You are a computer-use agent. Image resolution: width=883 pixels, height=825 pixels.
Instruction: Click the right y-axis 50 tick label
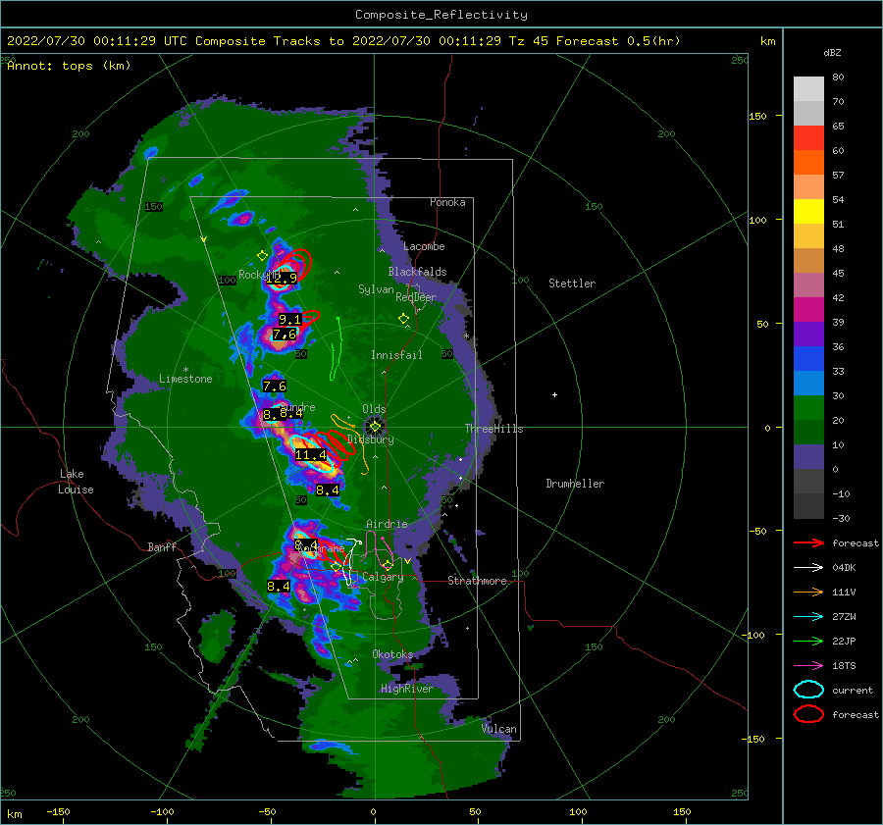click(x=762, y=324)
